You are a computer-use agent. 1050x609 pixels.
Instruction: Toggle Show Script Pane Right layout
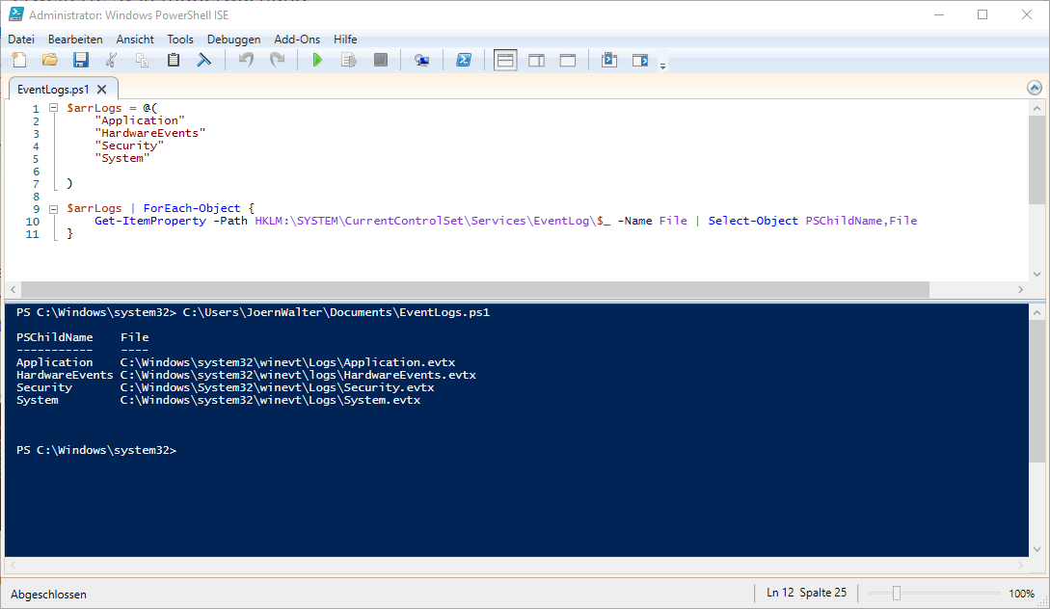pos(536,60)
